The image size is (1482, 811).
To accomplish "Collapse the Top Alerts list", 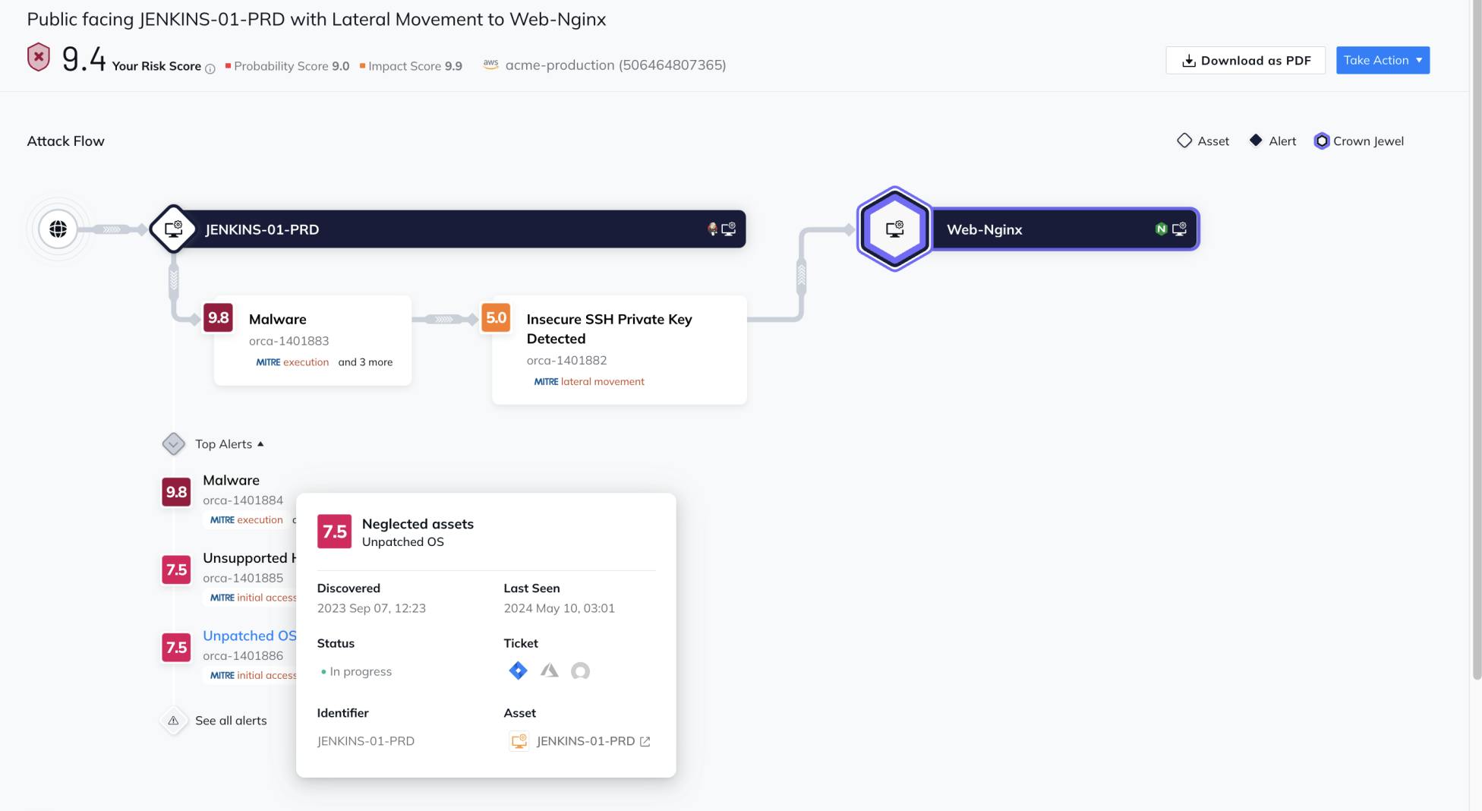I will [260, 444].
